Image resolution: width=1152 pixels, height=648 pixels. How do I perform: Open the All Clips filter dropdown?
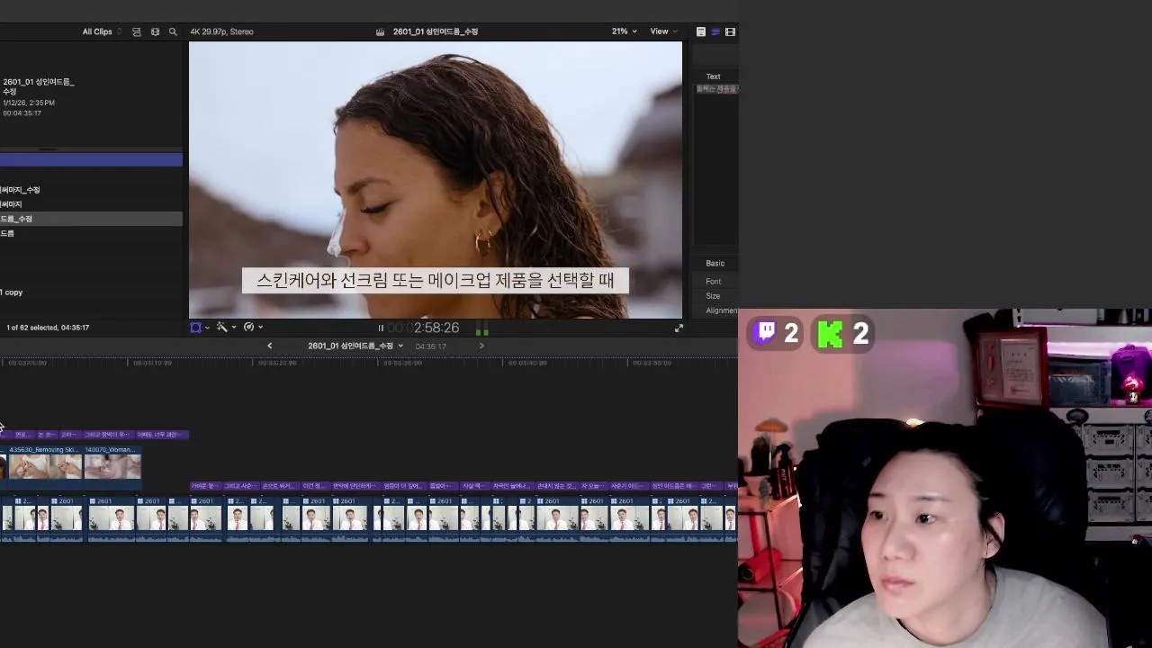pyautogui.click(x=102, y=31)
